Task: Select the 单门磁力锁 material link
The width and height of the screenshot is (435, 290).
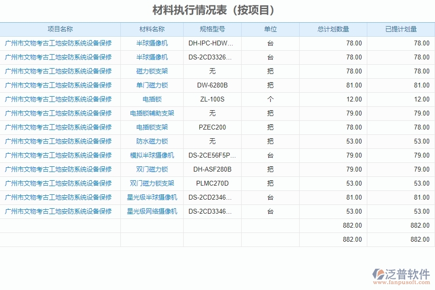Action: [x=151, y=85]
